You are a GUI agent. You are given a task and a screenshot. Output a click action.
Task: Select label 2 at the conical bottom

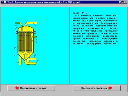pos(15,55)
